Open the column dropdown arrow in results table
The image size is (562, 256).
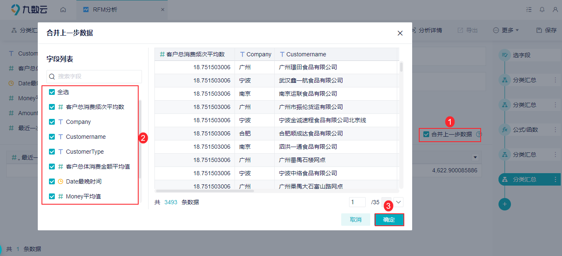475,157
